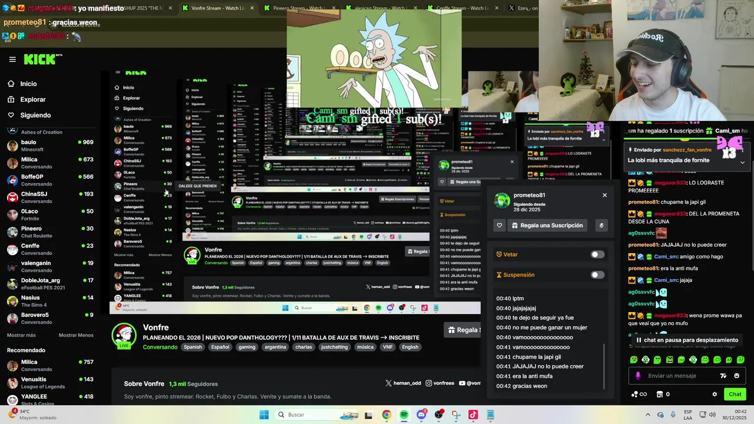The width and height of the screenshot is (754, 424).
Task: Open the hamburger menu beside the Kick logo
Action: click(12, 59)
